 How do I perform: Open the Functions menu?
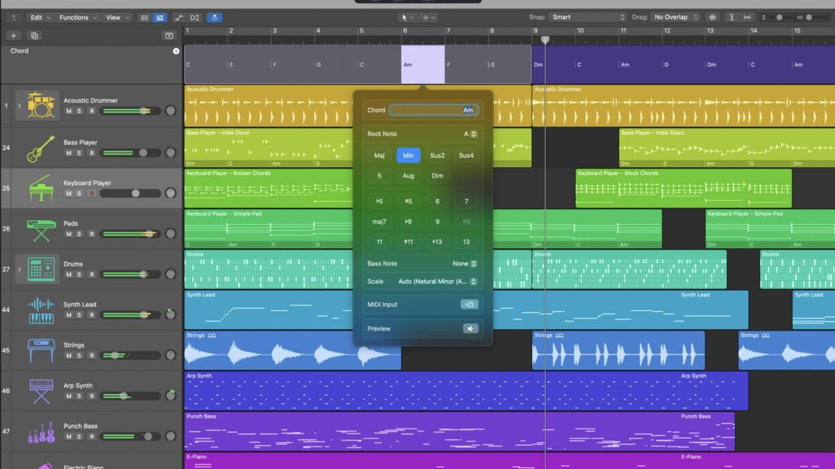click(x=75, y=17)
